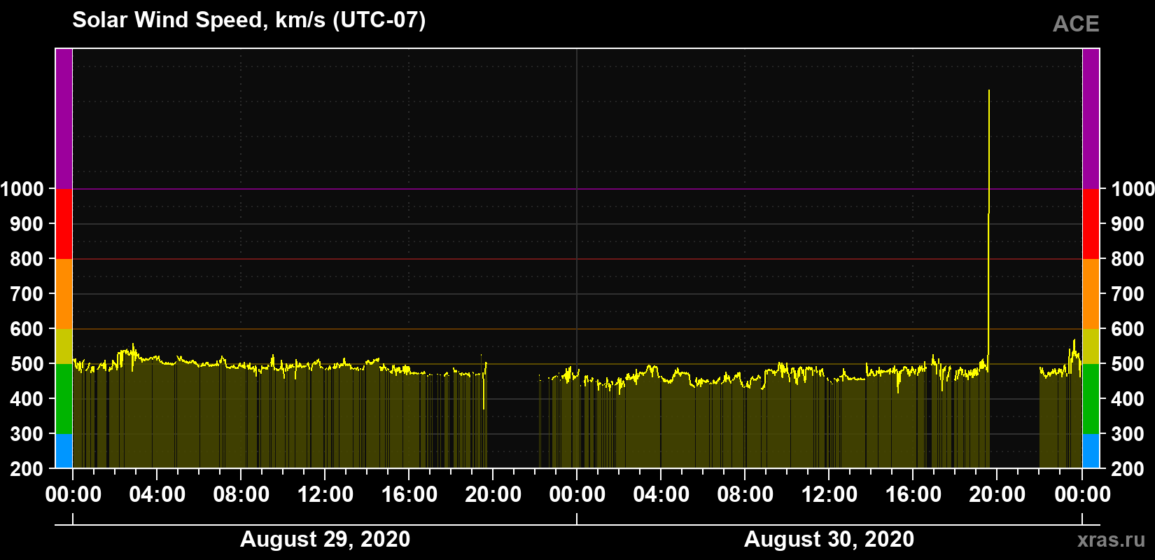
Task: Select the ACE spacecraft label
Action: 1076,24
